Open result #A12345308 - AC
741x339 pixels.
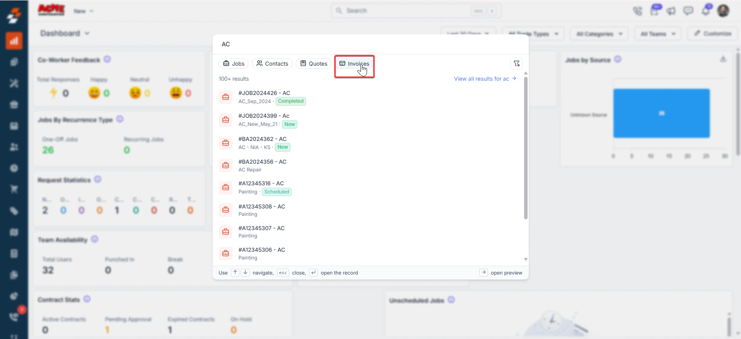point(369,210)
